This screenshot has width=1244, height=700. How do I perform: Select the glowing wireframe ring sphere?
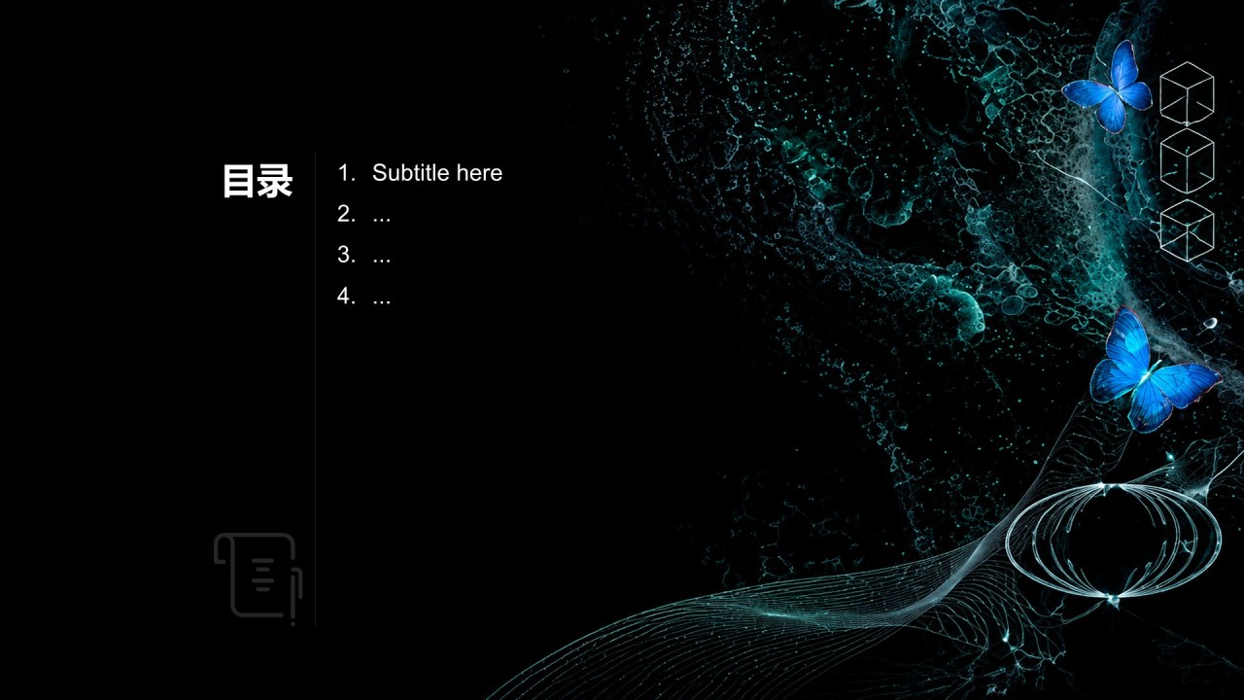(x=1113, y=541)
